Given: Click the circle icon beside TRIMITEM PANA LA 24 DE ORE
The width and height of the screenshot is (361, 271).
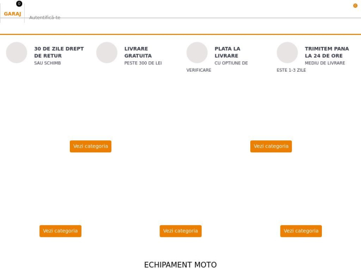Looking at the screenshot, I should coord(288,52).
